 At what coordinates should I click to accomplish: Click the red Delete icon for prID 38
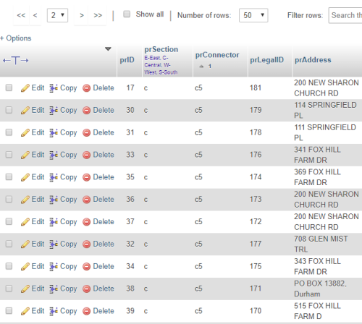[86, 289]
